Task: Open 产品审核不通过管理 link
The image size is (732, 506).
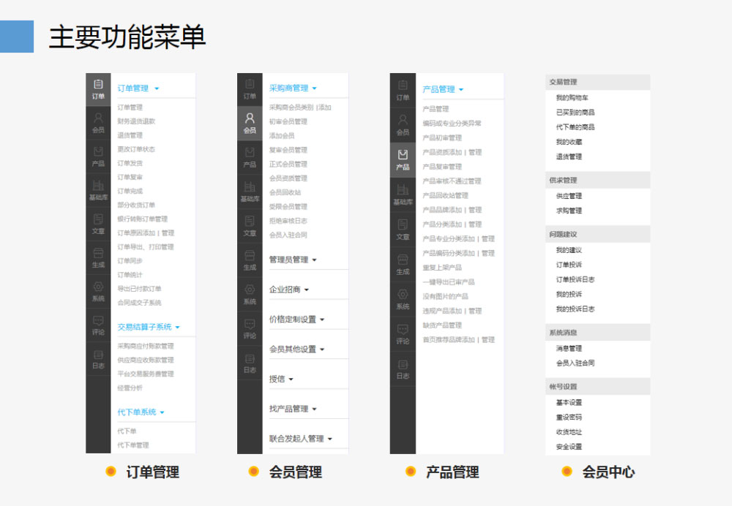Action: [x=452, y=181]
